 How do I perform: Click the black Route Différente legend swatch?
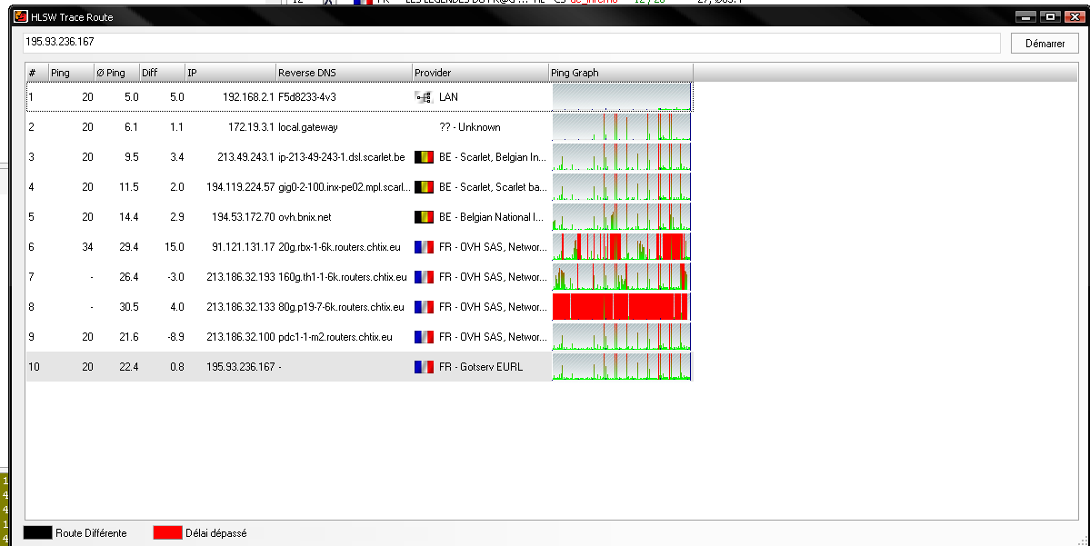[37, 533]
